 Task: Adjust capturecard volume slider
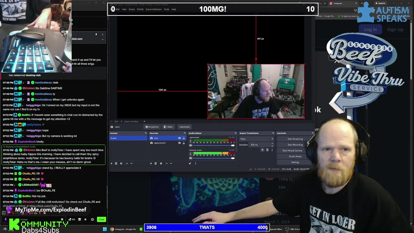(214, 145)
